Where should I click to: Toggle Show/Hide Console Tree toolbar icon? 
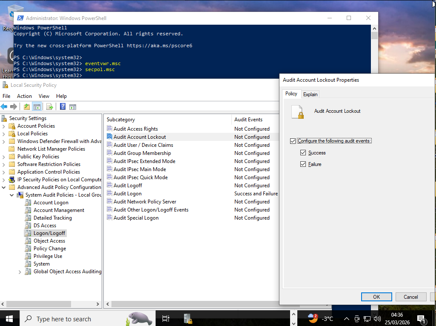pos(37,107)
